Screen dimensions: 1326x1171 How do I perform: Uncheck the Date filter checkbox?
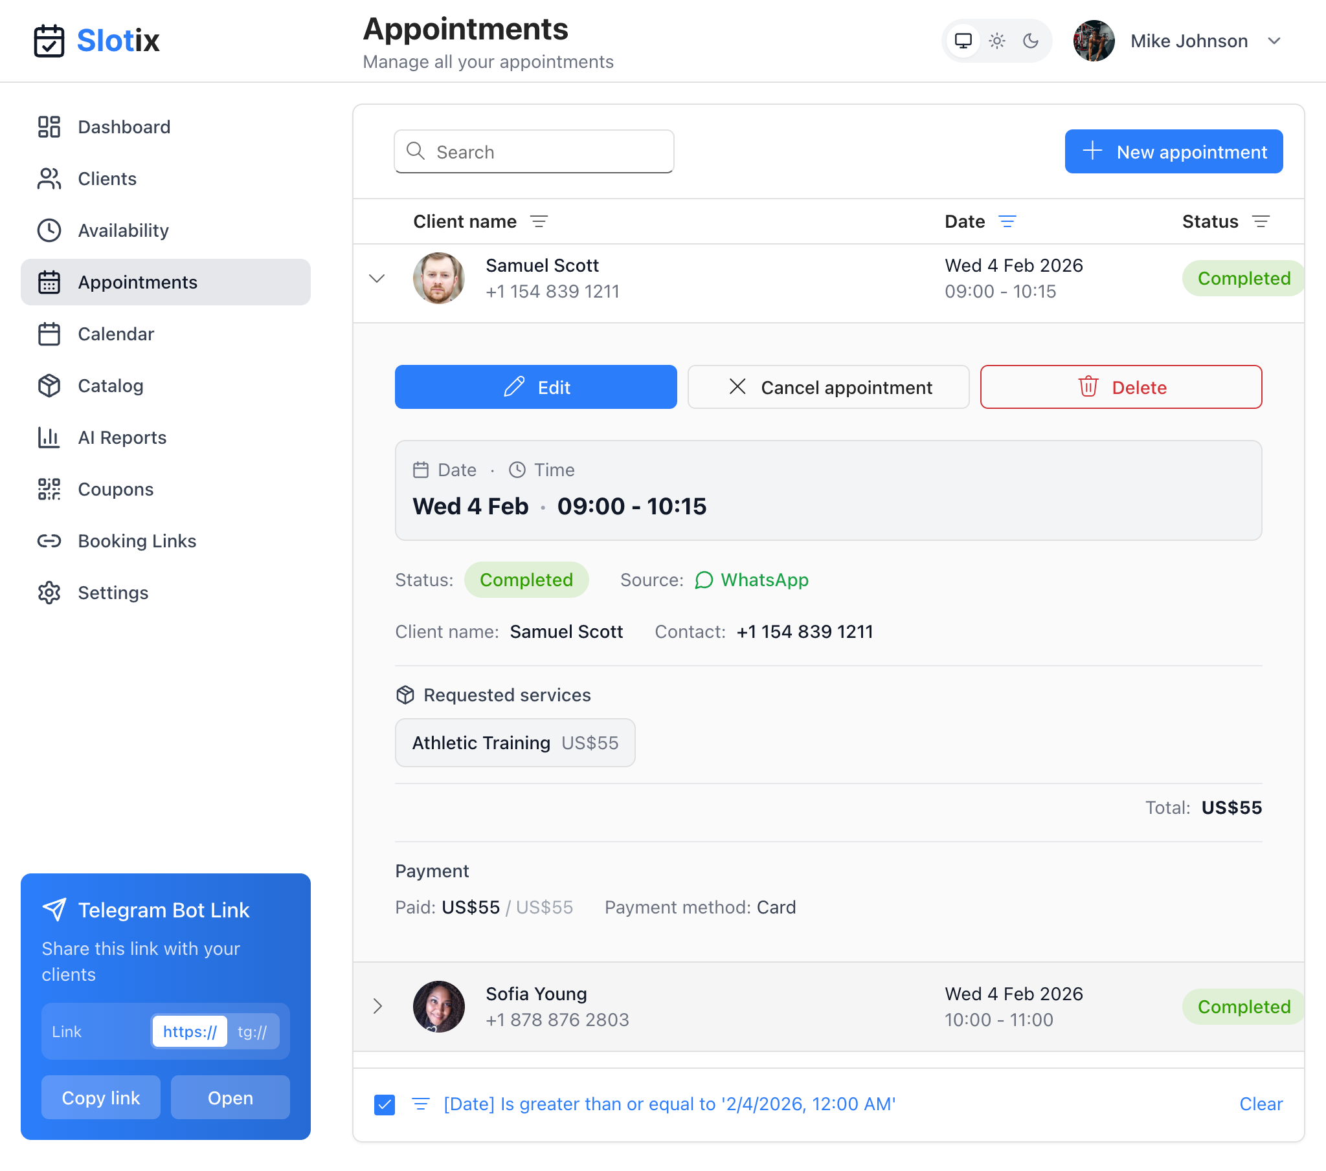pyautogui.click(x=385, y=1104)
